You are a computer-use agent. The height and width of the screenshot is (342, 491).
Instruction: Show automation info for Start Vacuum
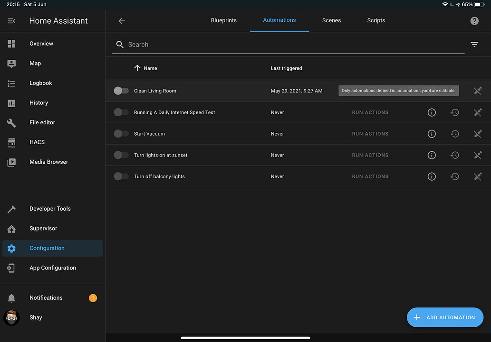pos(432,133)
